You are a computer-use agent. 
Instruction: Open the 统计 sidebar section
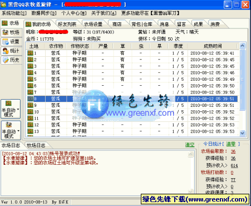coord(12,51)
